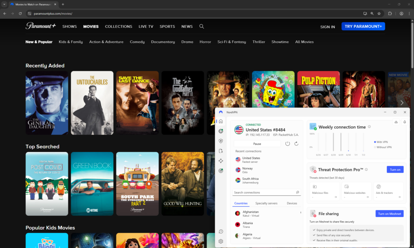414x248 pixels.
Task: Open the NEWS navigation item
Action: [187, 26]
